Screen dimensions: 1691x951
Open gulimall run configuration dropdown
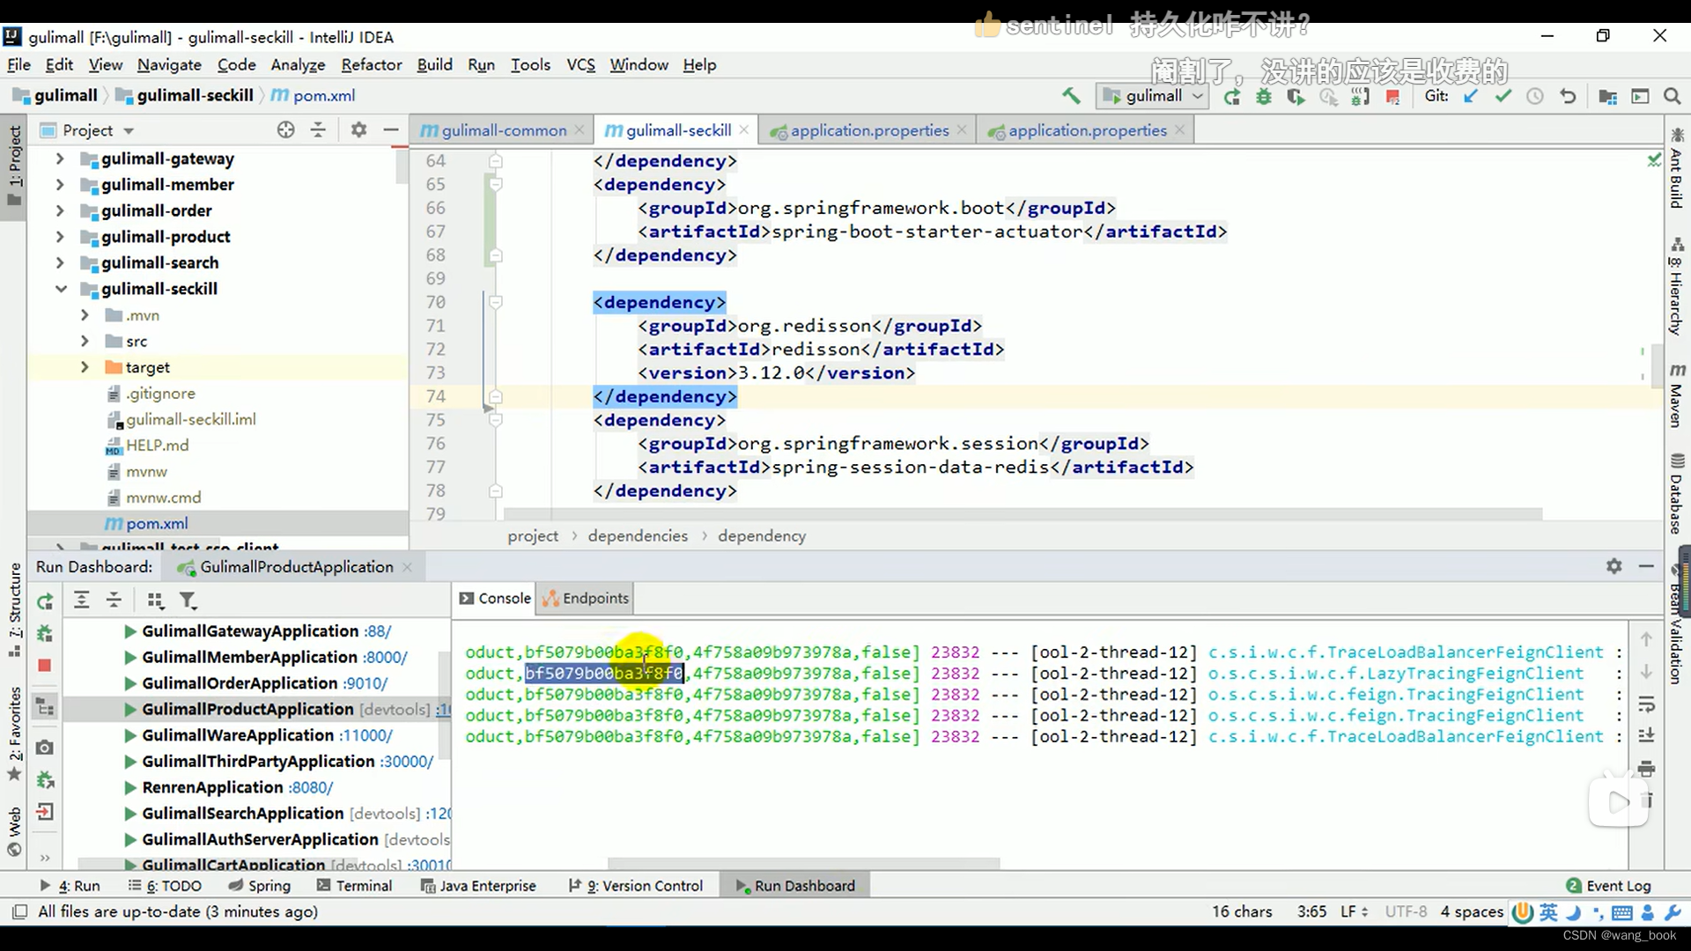tap(1153, 96)
